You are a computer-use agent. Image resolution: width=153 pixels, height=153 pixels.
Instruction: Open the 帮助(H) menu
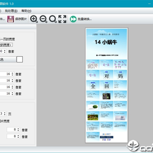pyautogui.click(x=26, y=11)
